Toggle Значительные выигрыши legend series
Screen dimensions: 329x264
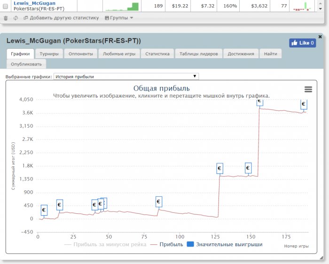tap(225, 244)
